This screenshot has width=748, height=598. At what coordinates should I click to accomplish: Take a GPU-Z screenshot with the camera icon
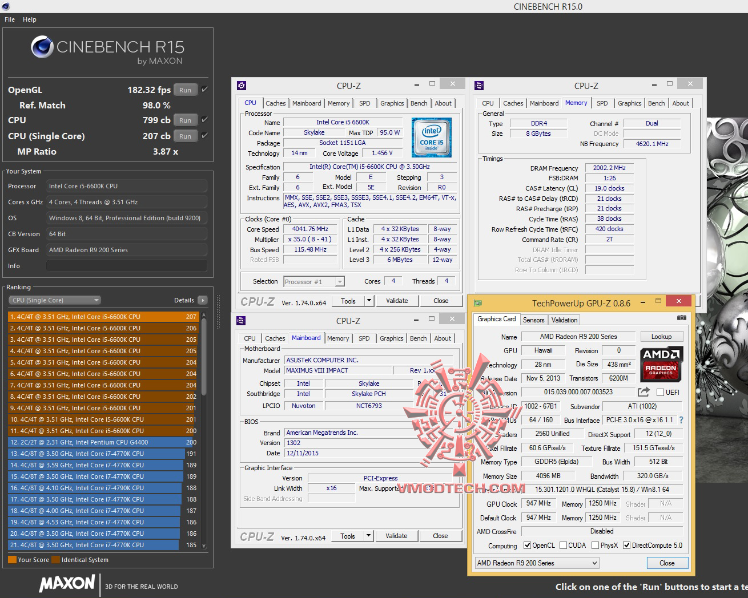click(682, 317)
